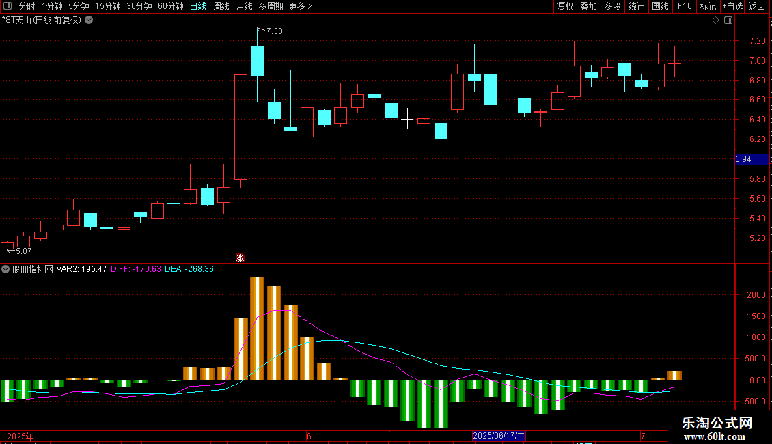Add stock via +自选 button
The image size is (772, 444).
coord(732,6)
